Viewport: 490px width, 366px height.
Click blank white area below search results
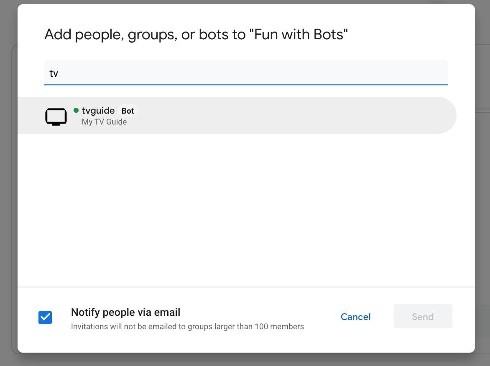click(246, 209)
